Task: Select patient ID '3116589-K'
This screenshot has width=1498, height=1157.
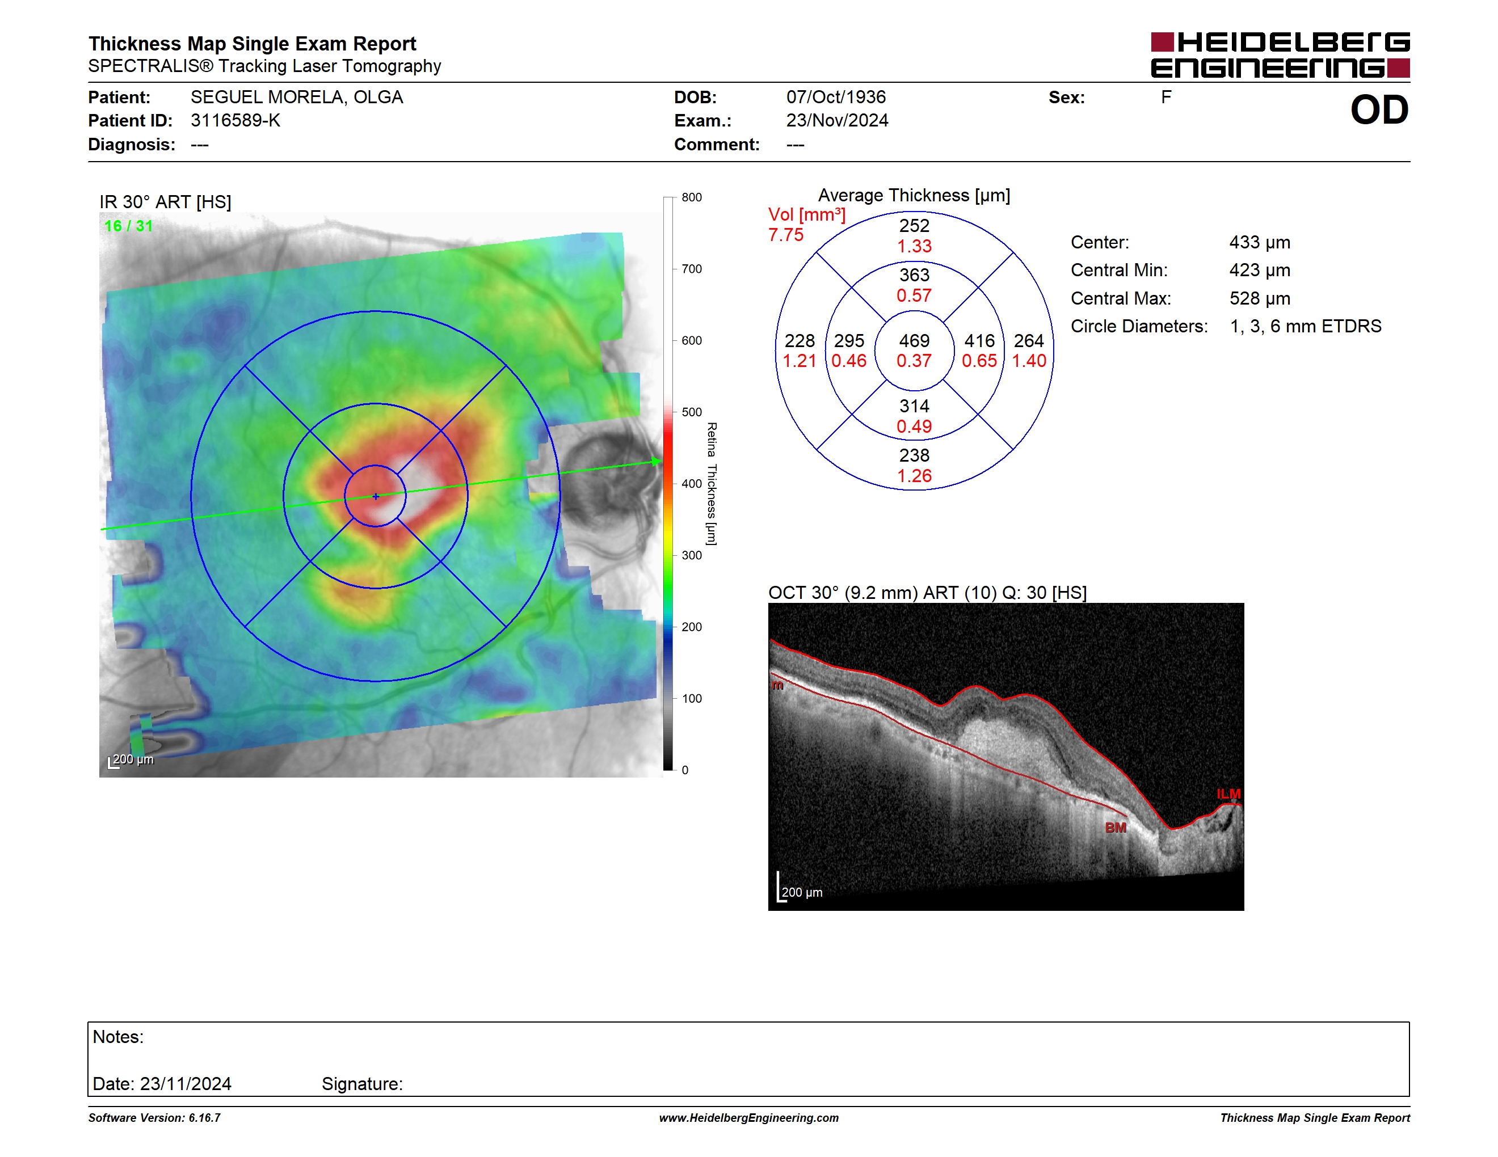Action: [x=235, y=120]
